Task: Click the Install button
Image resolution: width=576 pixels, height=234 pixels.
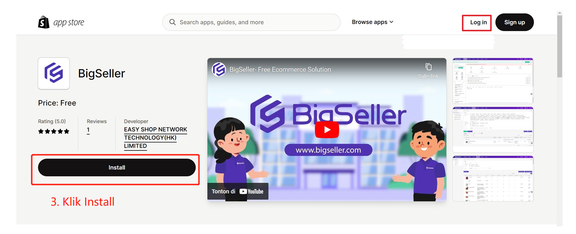Action: coord(117,168)
